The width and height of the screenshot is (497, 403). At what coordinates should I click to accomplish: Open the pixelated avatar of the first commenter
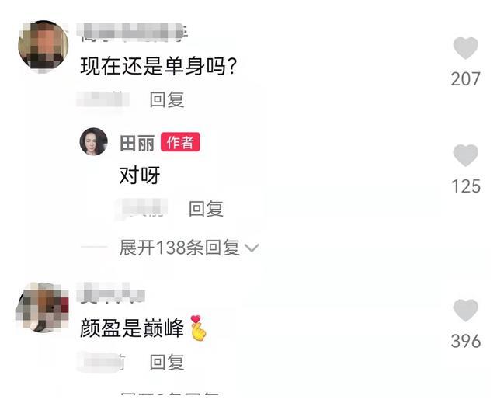click(43, 45)
